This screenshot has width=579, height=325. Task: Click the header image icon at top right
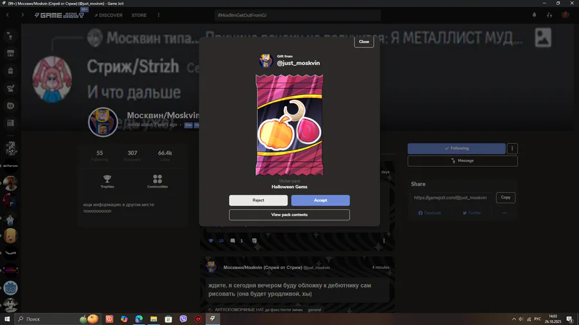pyautogui.click(x=543, y=38)
